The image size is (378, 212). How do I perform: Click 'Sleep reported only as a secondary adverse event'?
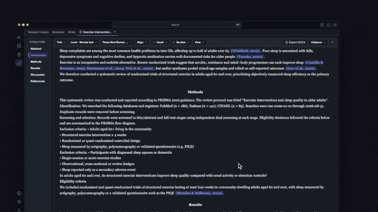pyautogui.click(x=97, y=170)
